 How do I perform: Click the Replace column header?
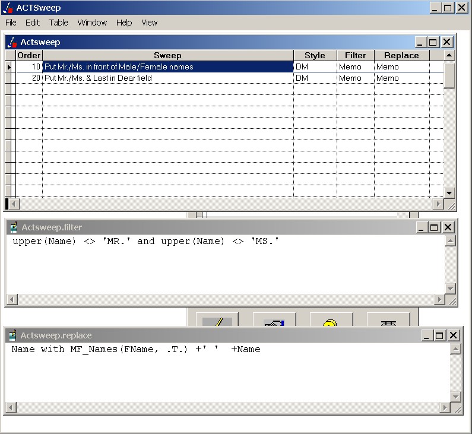401,55
